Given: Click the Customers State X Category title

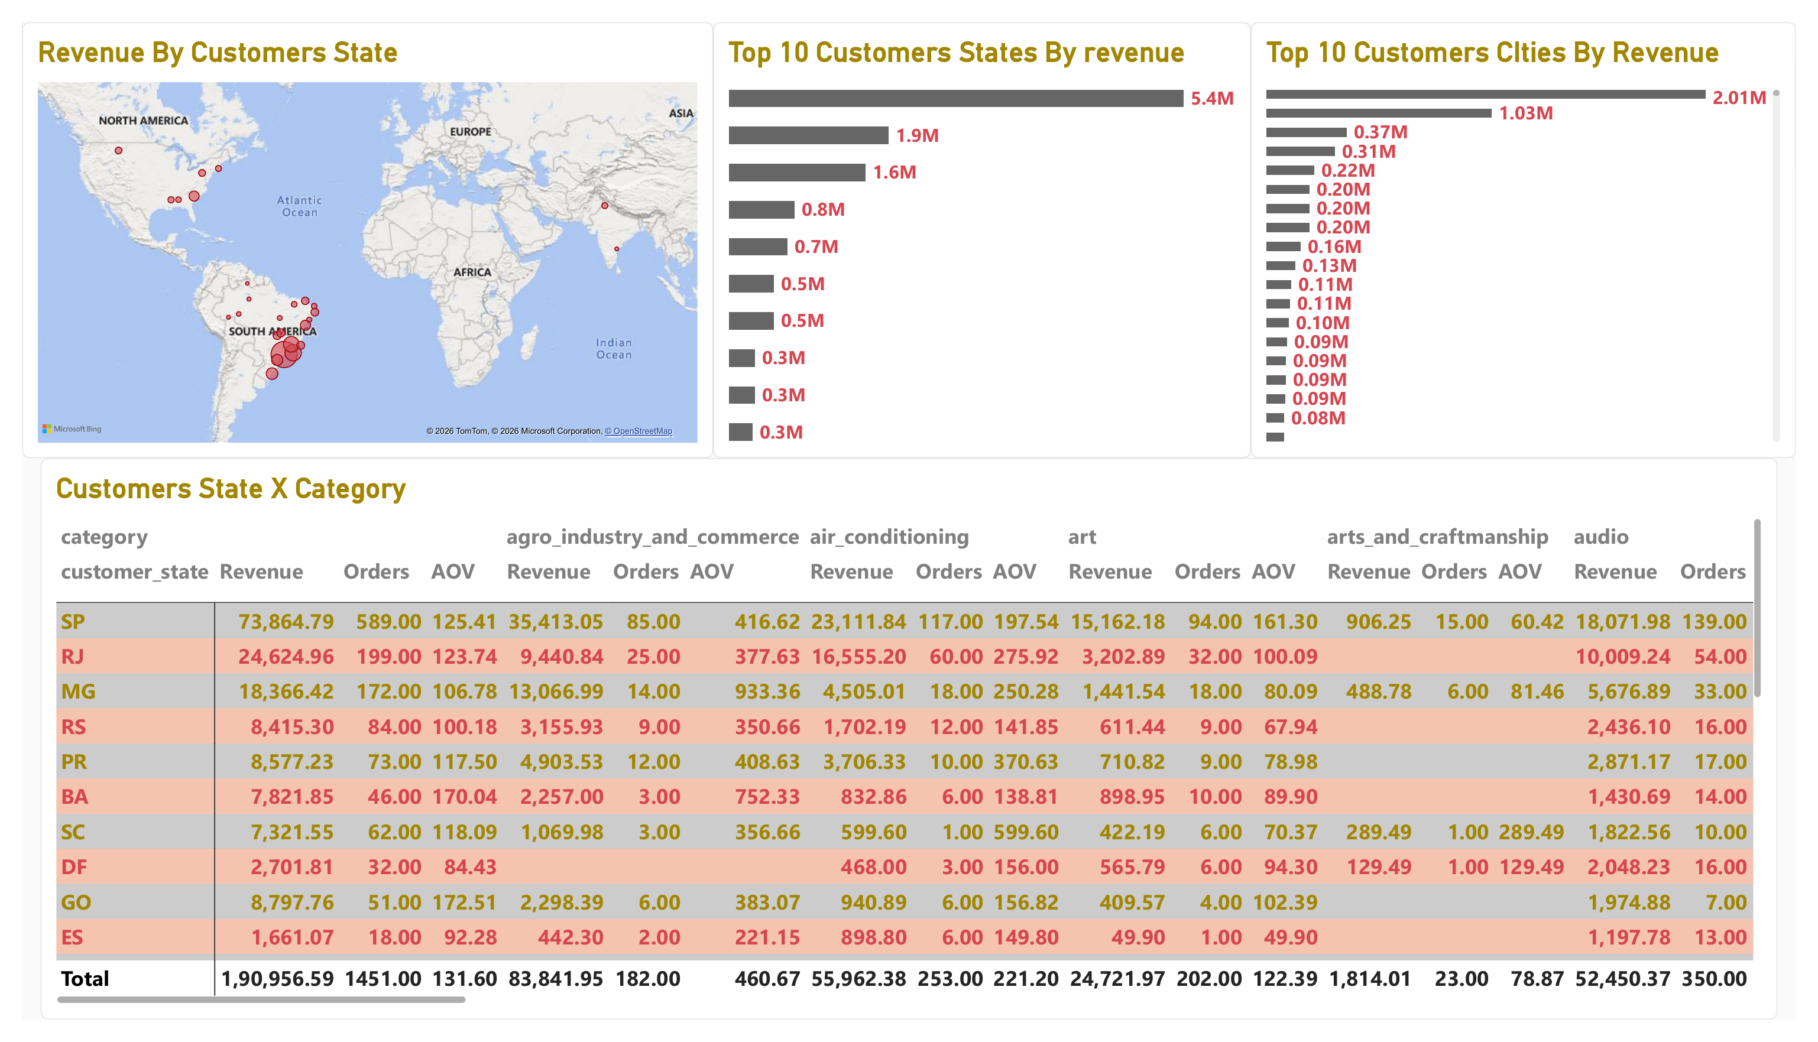Looking at the screenshot, I should tap(231, 488).
